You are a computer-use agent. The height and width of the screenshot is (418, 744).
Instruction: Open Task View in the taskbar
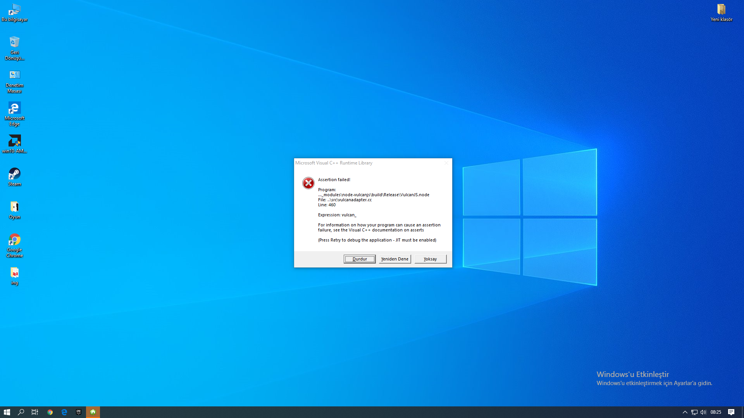[x=35, y=412]
